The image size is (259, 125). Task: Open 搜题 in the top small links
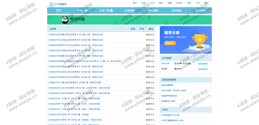(x=169, y=3)
